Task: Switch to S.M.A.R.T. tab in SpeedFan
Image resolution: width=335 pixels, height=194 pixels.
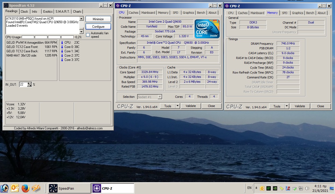Action: tap(63, 11)
